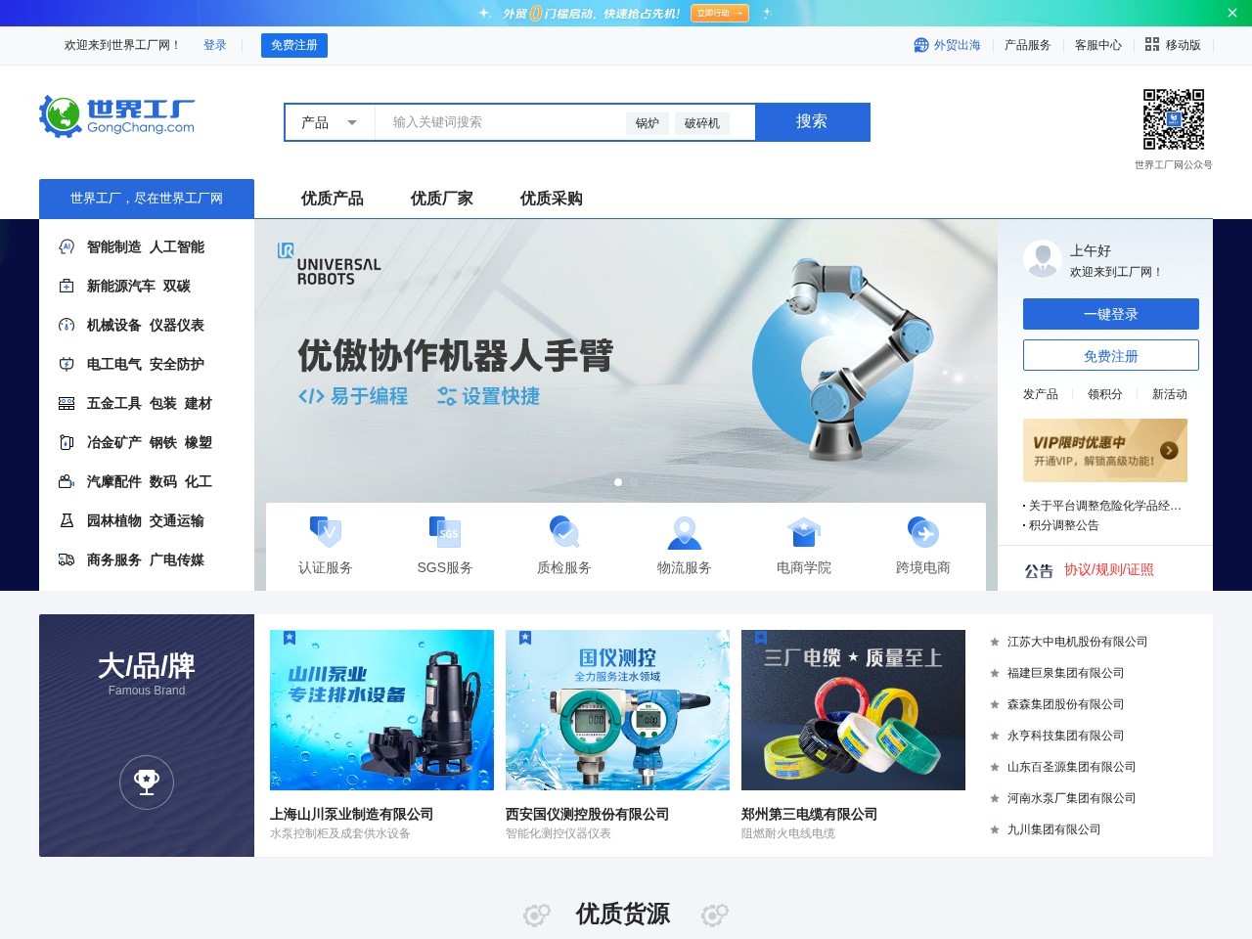Open 关于平台调整危险化学品 notice
The height and width of the screenshot is (939, 1252).
(x=1103, y=506)
